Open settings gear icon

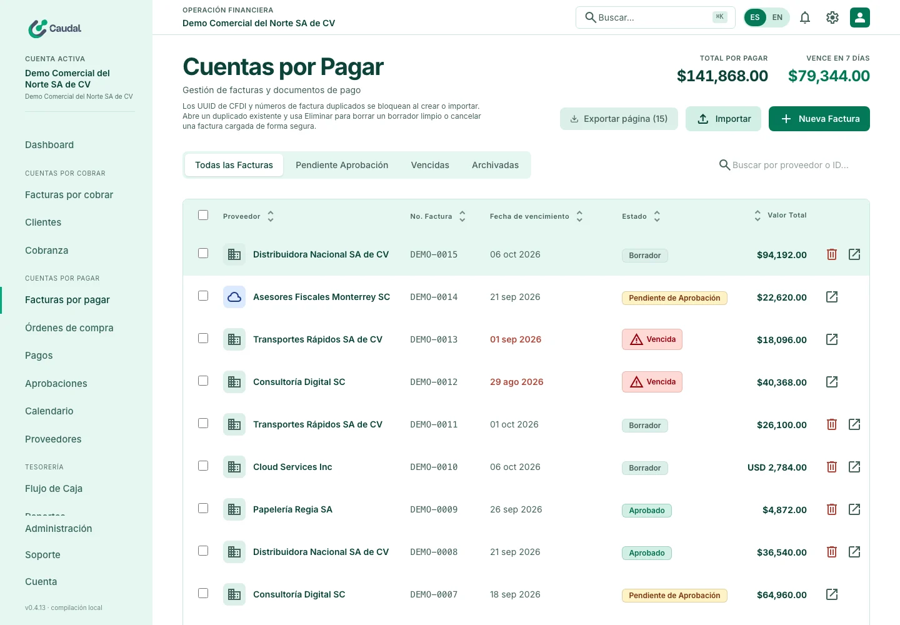click(x=832, y=17)
